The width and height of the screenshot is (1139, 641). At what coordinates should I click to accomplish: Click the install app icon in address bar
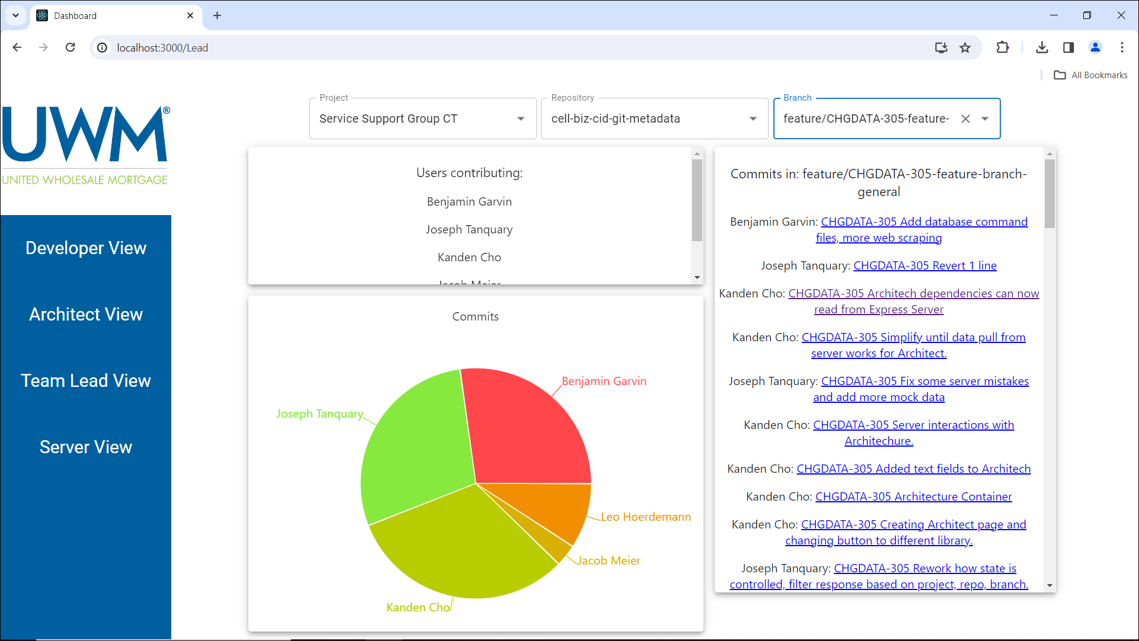(x=941, y=47)
